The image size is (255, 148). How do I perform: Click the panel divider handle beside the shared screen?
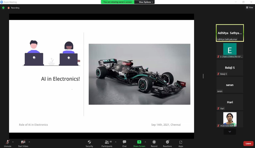click(203, 76)
